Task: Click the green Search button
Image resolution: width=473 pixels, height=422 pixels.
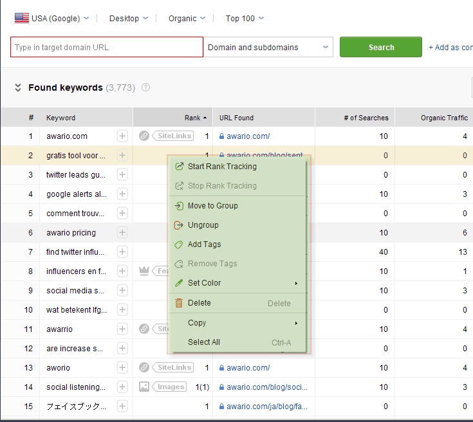Action: click(x=381, y=47)
